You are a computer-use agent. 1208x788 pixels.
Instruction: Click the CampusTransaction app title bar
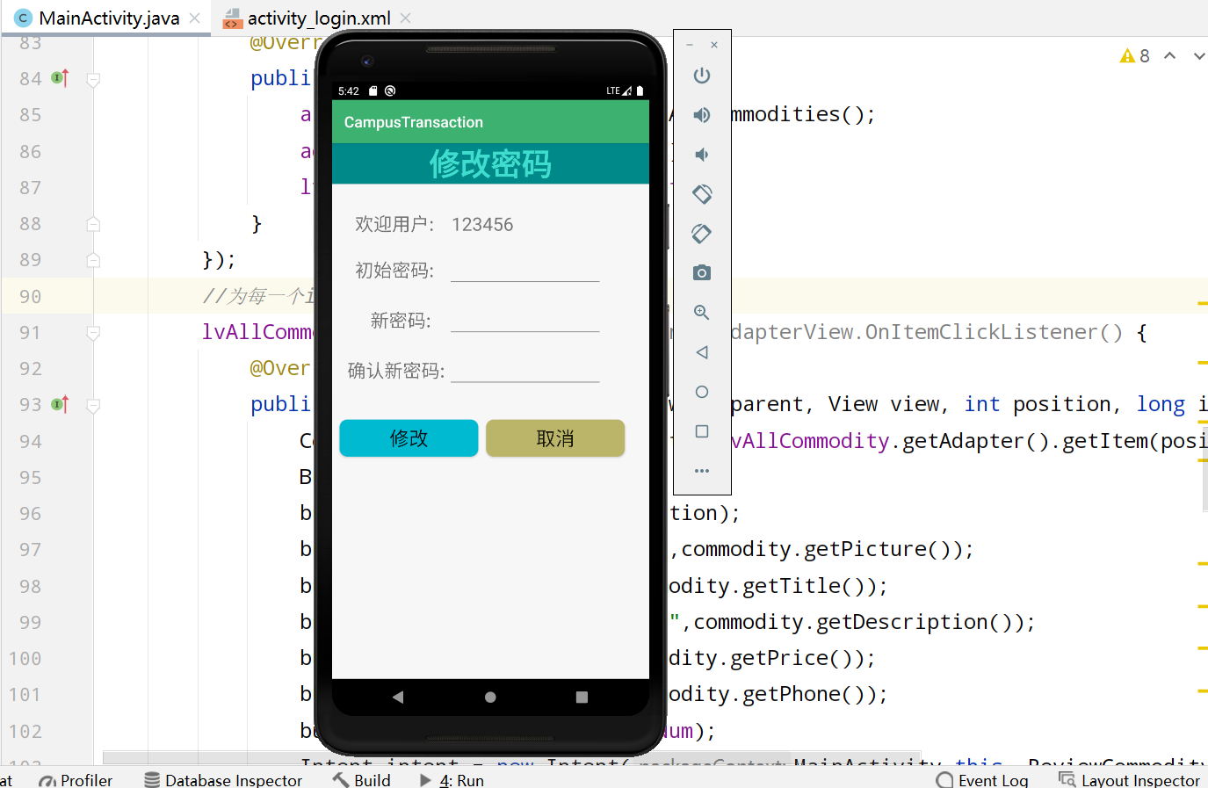(x=490, y=122)
